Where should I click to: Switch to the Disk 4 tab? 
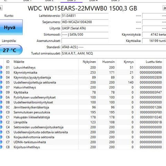point(93,1)
